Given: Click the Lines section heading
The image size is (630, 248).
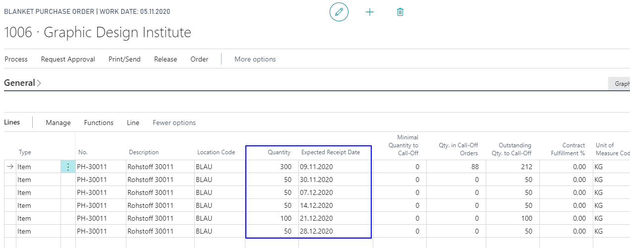Looking at the screenshot, I should click(12, 122).
